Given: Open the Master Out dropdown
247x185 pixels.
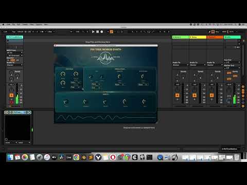Looking at the screenshot, I should pyautogui.click(x=232, y=68).
